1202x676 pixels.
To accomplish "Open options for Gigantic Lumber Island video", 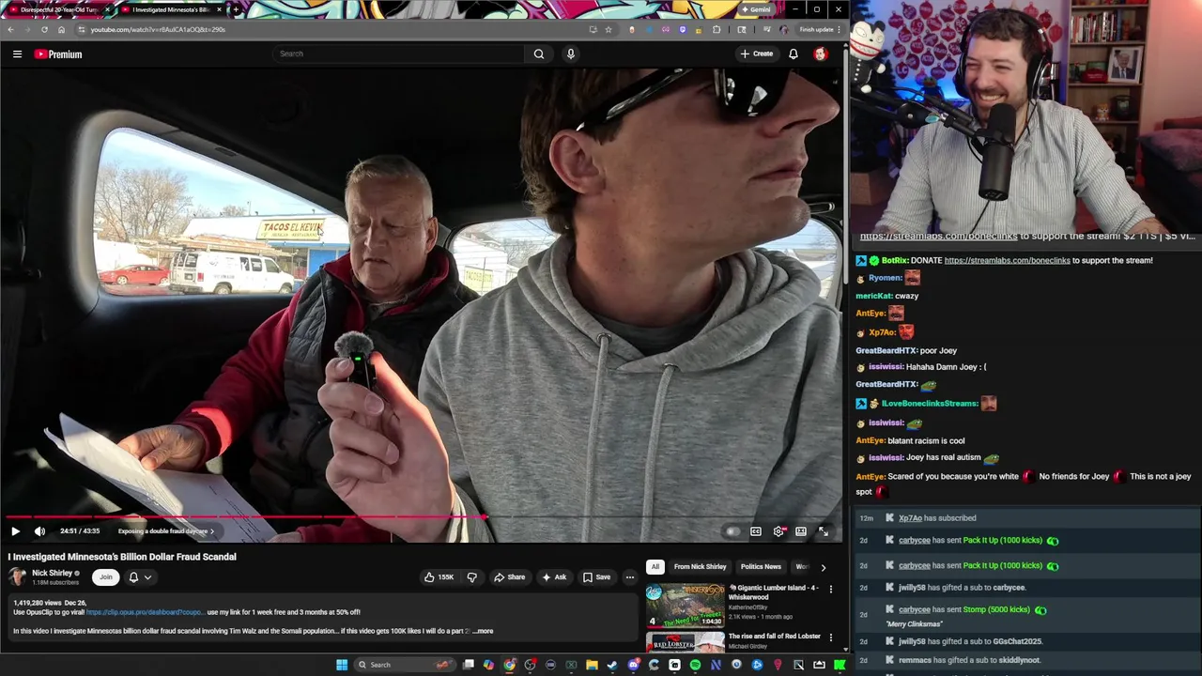I will coord(830,590).
